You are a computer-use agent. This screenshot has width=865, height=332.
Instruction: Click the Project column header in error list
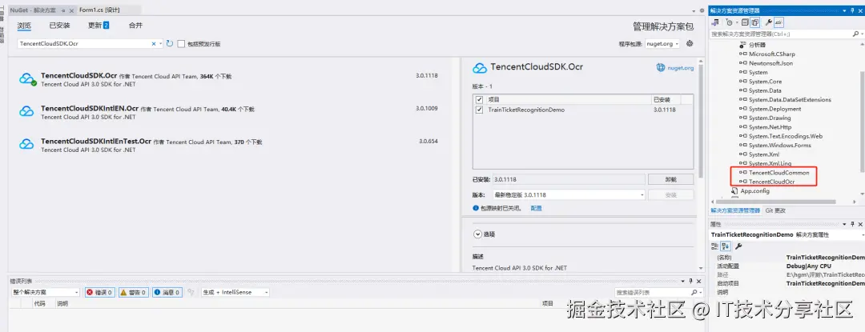tap(547, 303)
